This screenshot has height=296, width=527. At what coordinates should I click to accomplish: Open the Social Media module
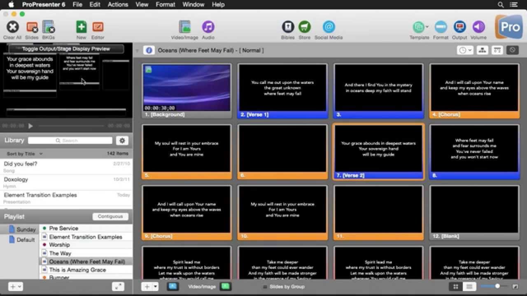329,27
